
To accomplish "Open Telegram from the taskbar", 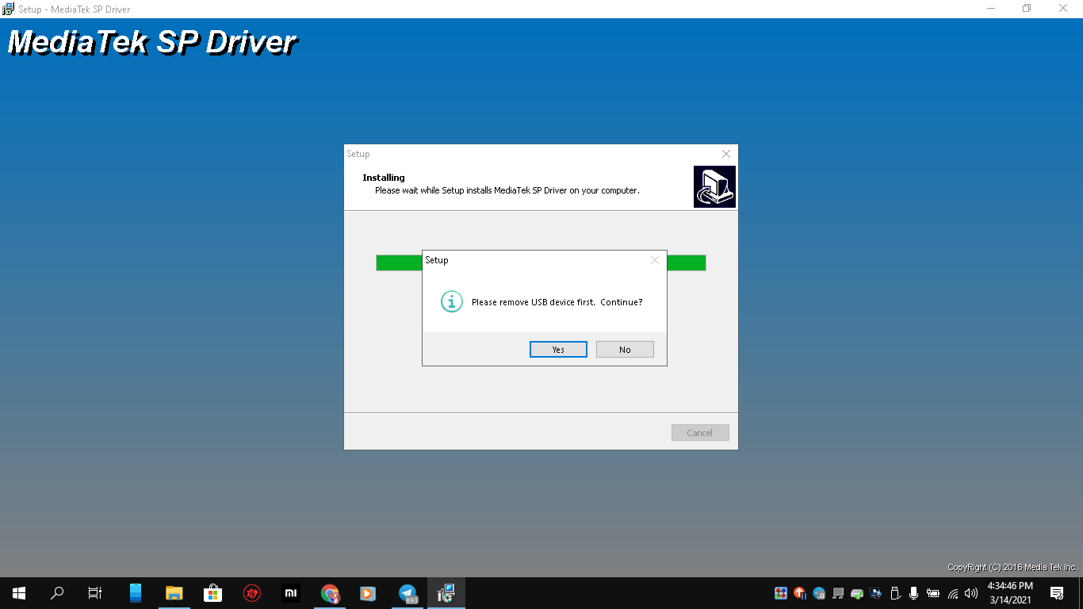I will pos(408,593).
